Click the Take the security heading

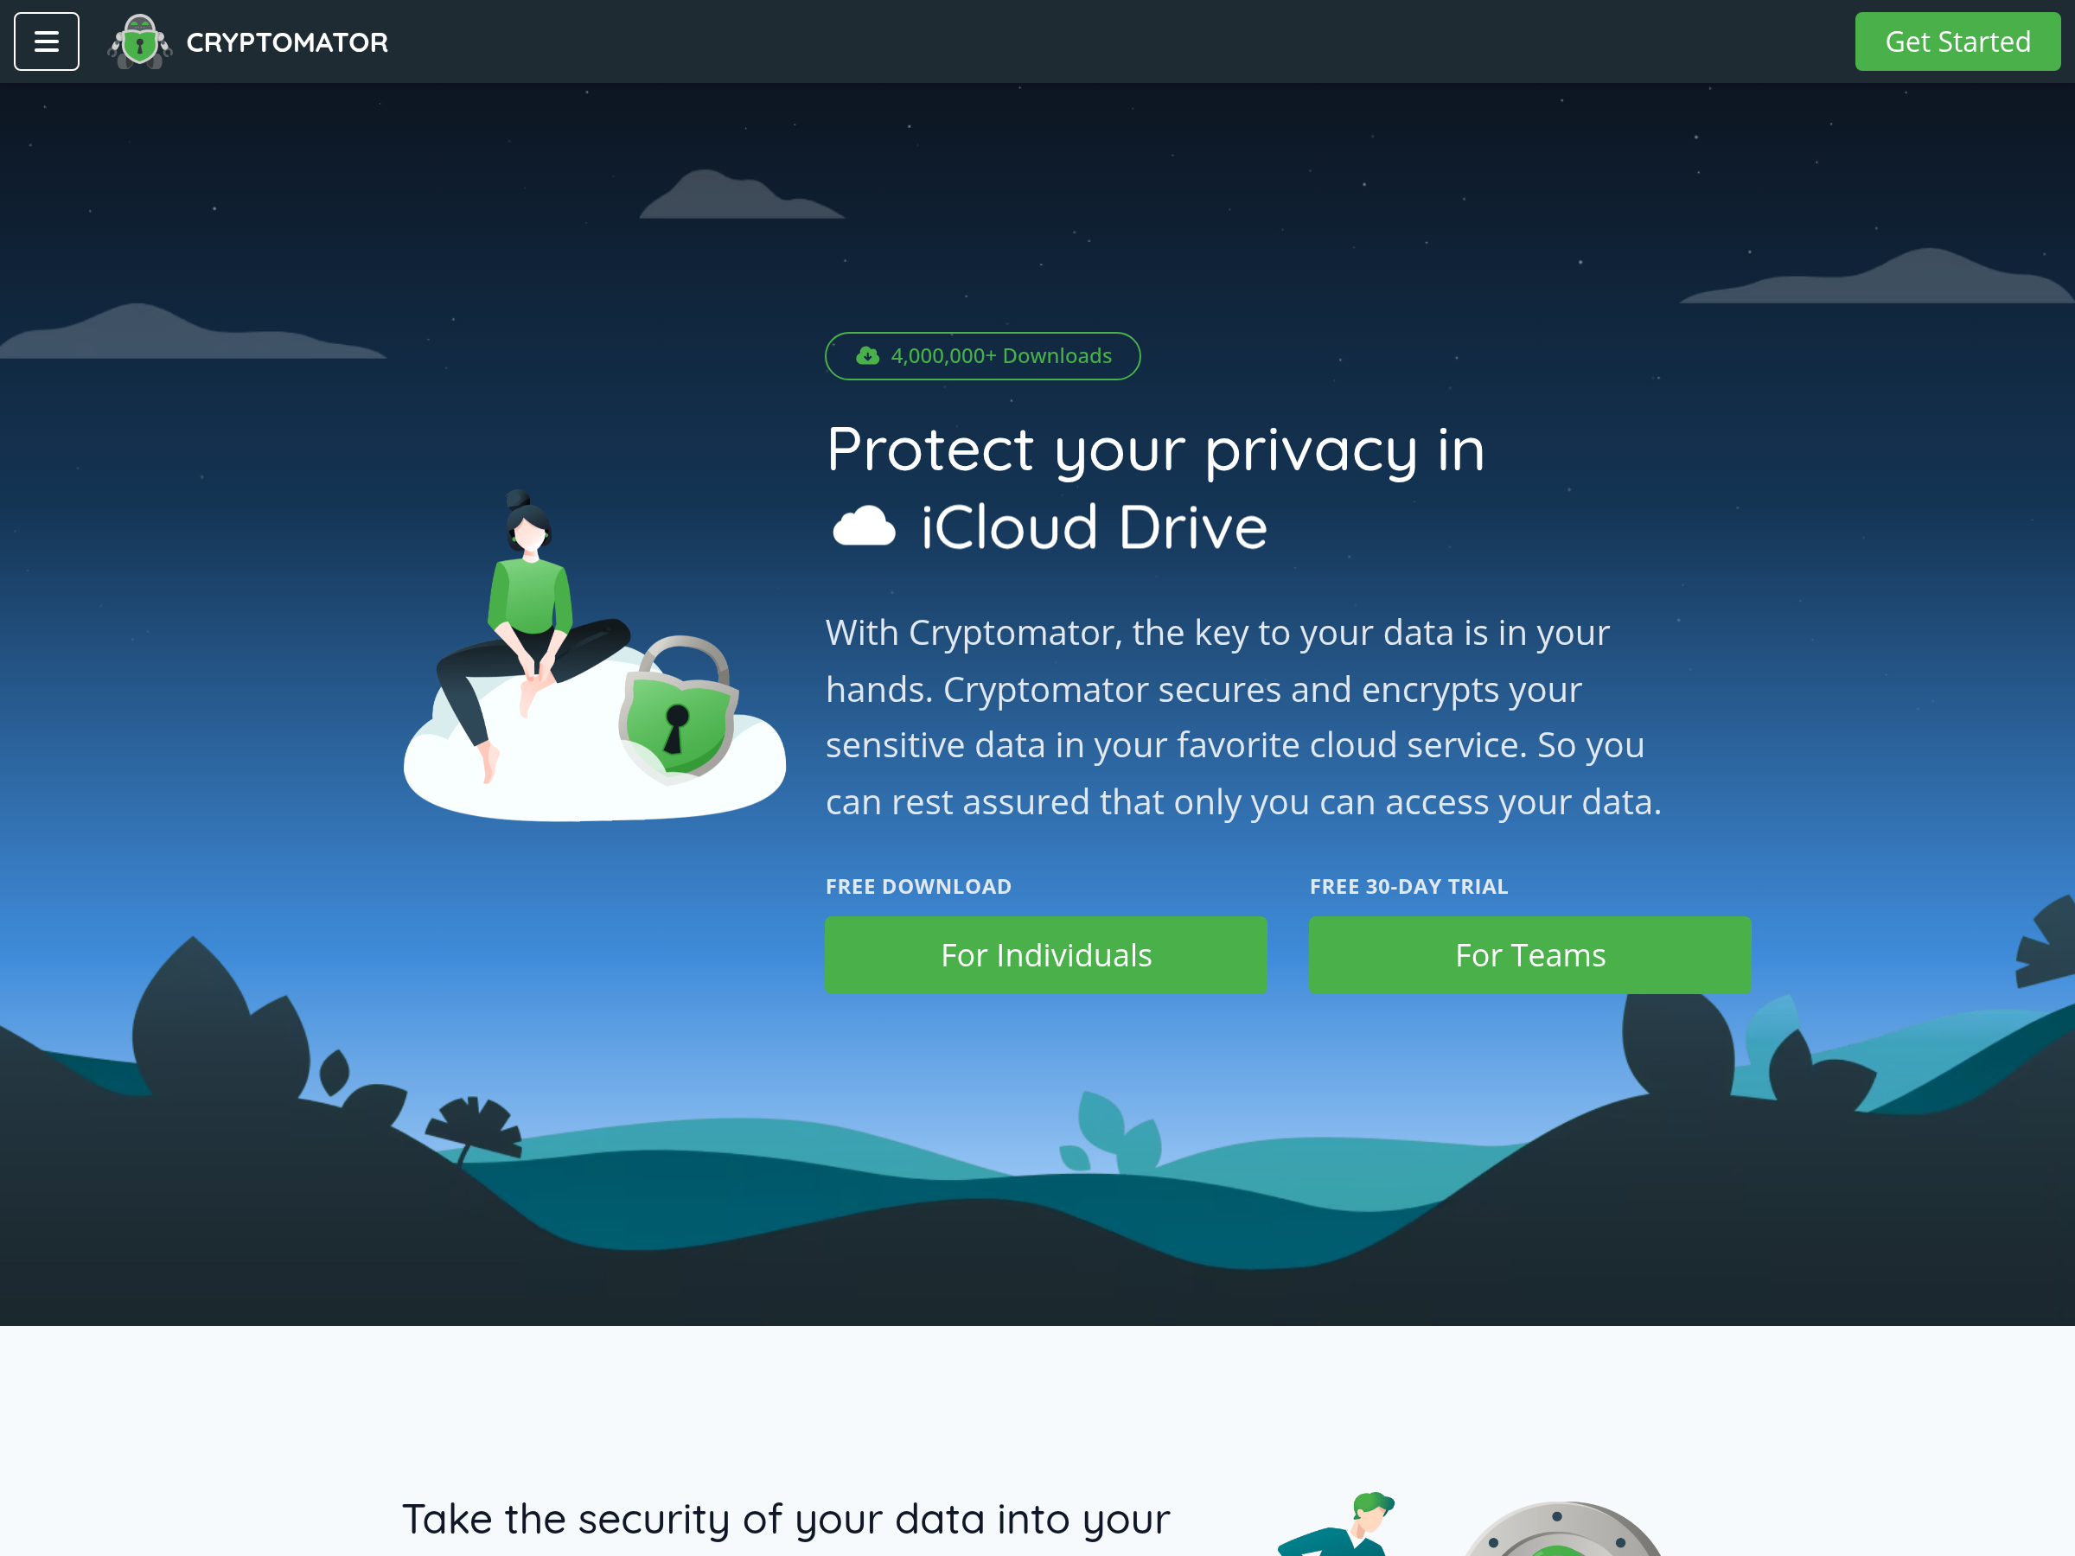point(785,1519)
